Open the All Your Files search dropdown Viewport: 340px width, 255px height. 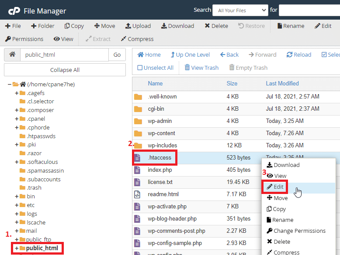pos(240,10)
